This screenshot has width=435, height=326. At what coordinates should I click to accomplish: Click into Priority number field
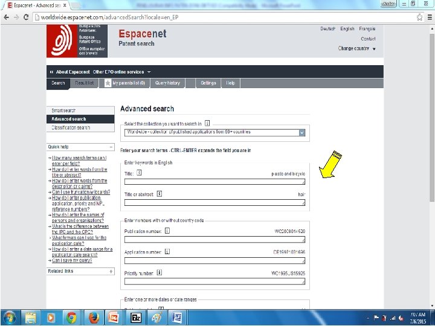pyautogui.click(x=214, y=282)
